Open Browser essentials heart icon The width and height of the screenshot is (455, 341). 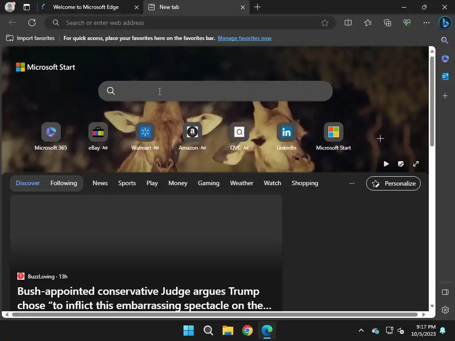point(407,23)
